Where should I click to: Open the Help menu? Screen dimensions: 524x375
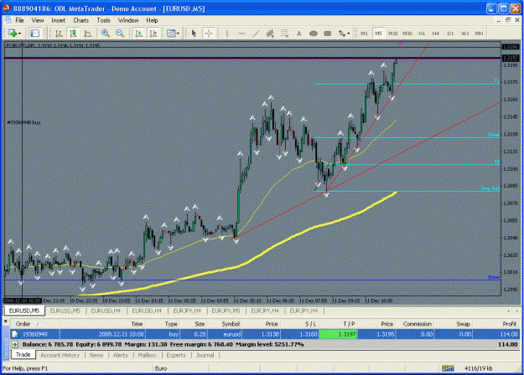[152, 20]
